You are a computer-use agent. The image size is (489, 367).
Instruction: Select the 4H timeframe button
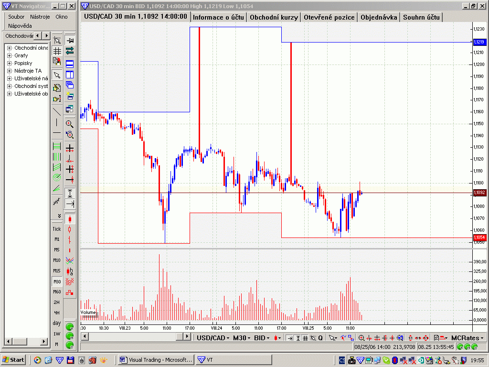pyautogui.click(x=57, y=313)
